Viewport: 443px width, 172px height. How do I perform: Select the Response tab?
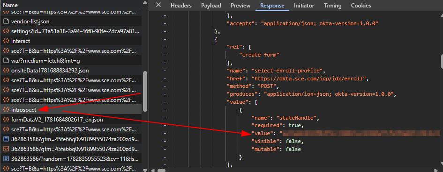(x=272, y=5)
